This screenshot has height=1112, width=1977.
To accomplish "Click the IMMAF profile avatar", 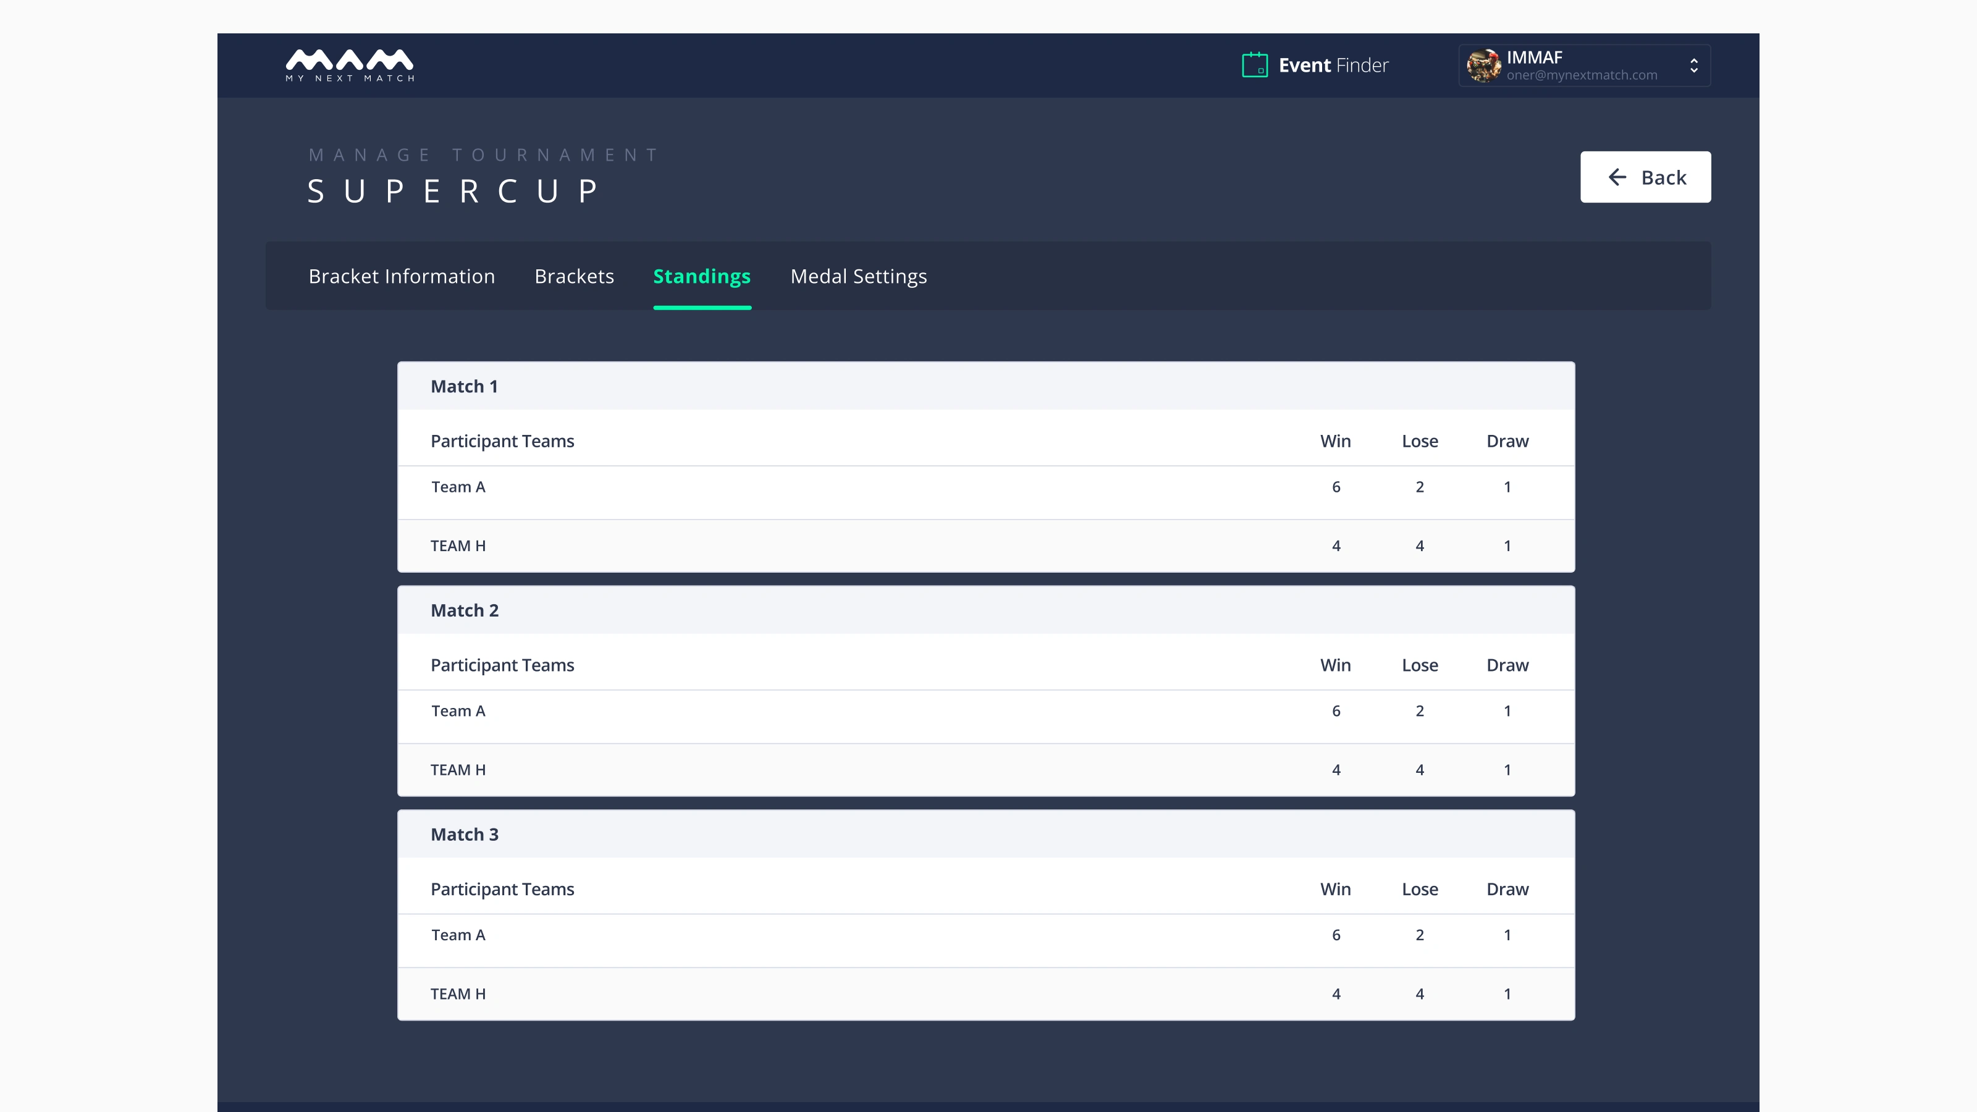I will tap(1483, 65).
